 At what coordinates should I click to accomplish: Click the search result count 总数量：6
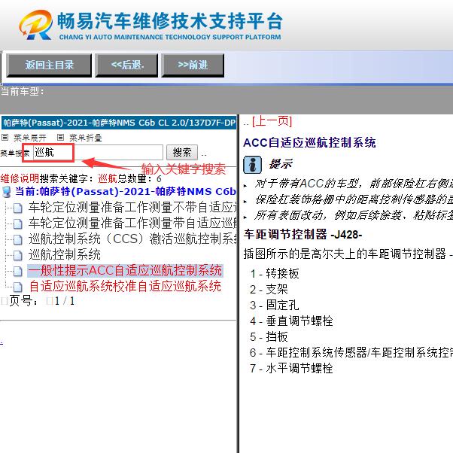[x=139, y=179]
